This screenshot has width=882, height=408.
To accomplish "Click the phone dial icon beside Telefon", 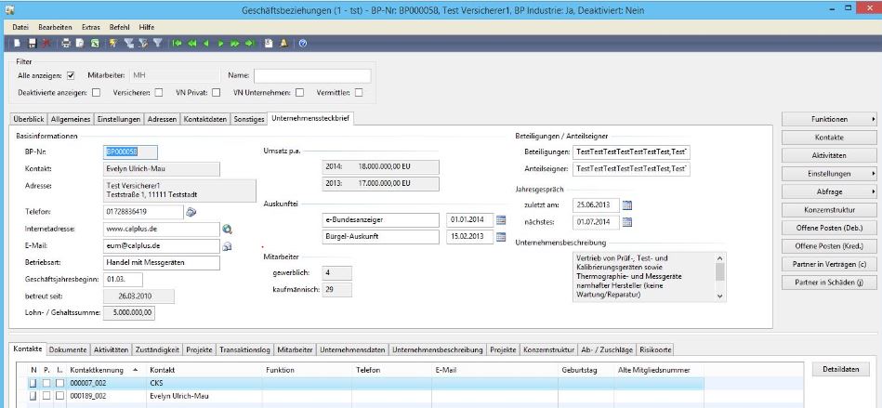I will [191, 212].
